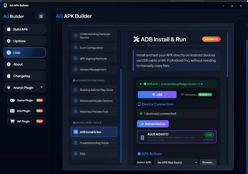Click the TARGET label on device

209,140
